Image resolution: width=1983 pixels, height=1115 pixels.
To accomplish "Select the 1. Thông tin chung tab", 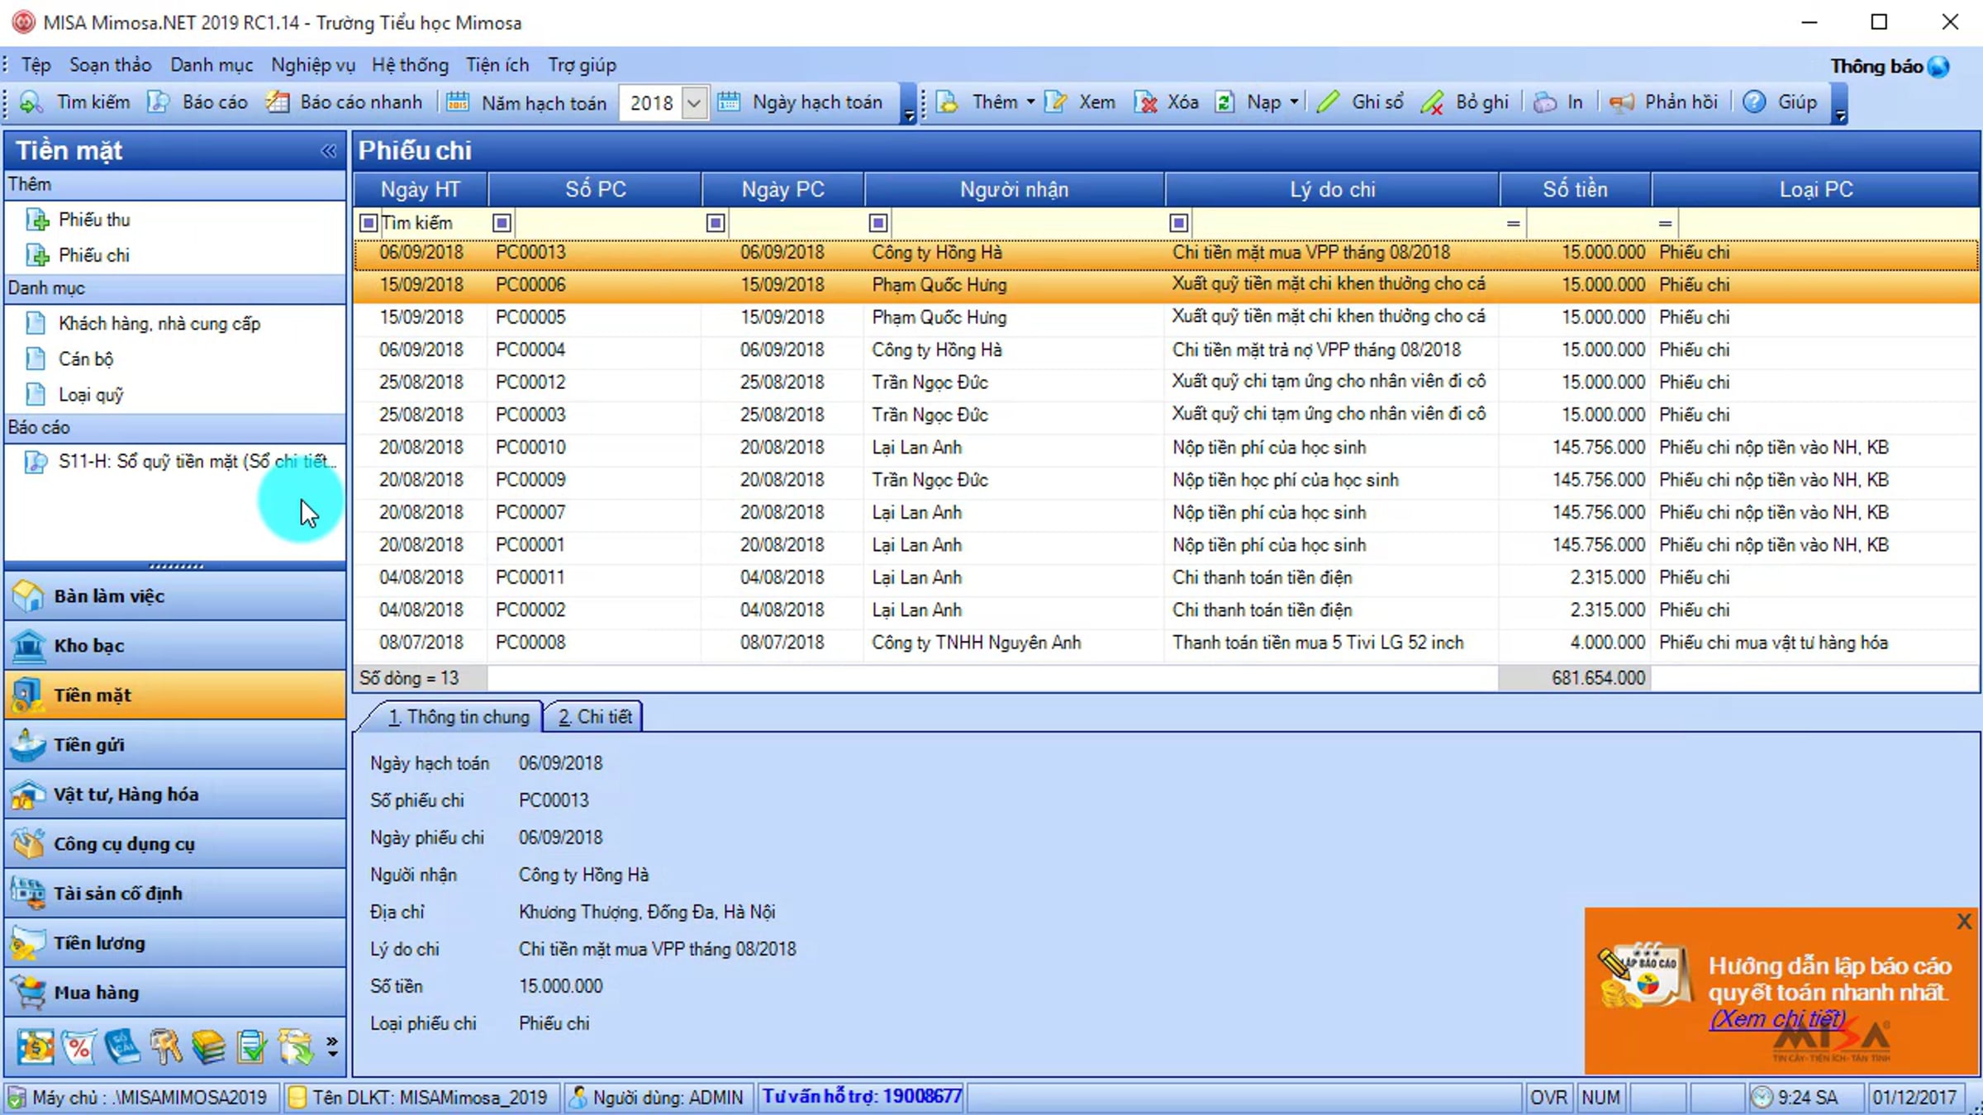I will point(459,717).
